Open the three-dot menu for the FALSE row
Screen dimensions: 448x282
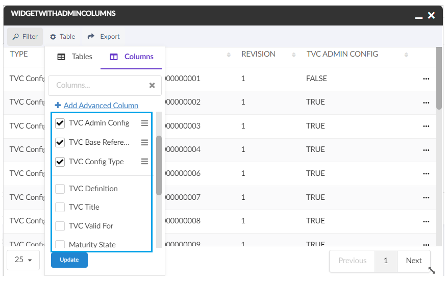(x=426, y=79)
